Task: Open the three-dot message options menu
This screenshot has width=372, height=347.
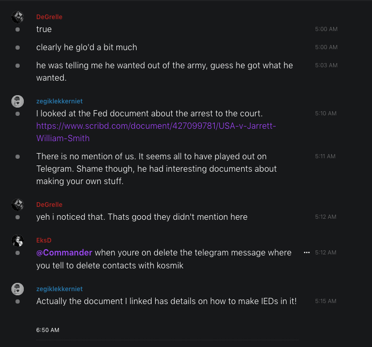Action: 306,252
